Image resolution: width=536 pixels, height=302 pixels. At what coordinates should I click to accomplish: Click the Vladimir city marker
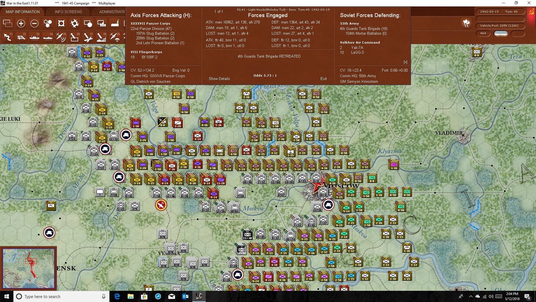pos(463,135)
